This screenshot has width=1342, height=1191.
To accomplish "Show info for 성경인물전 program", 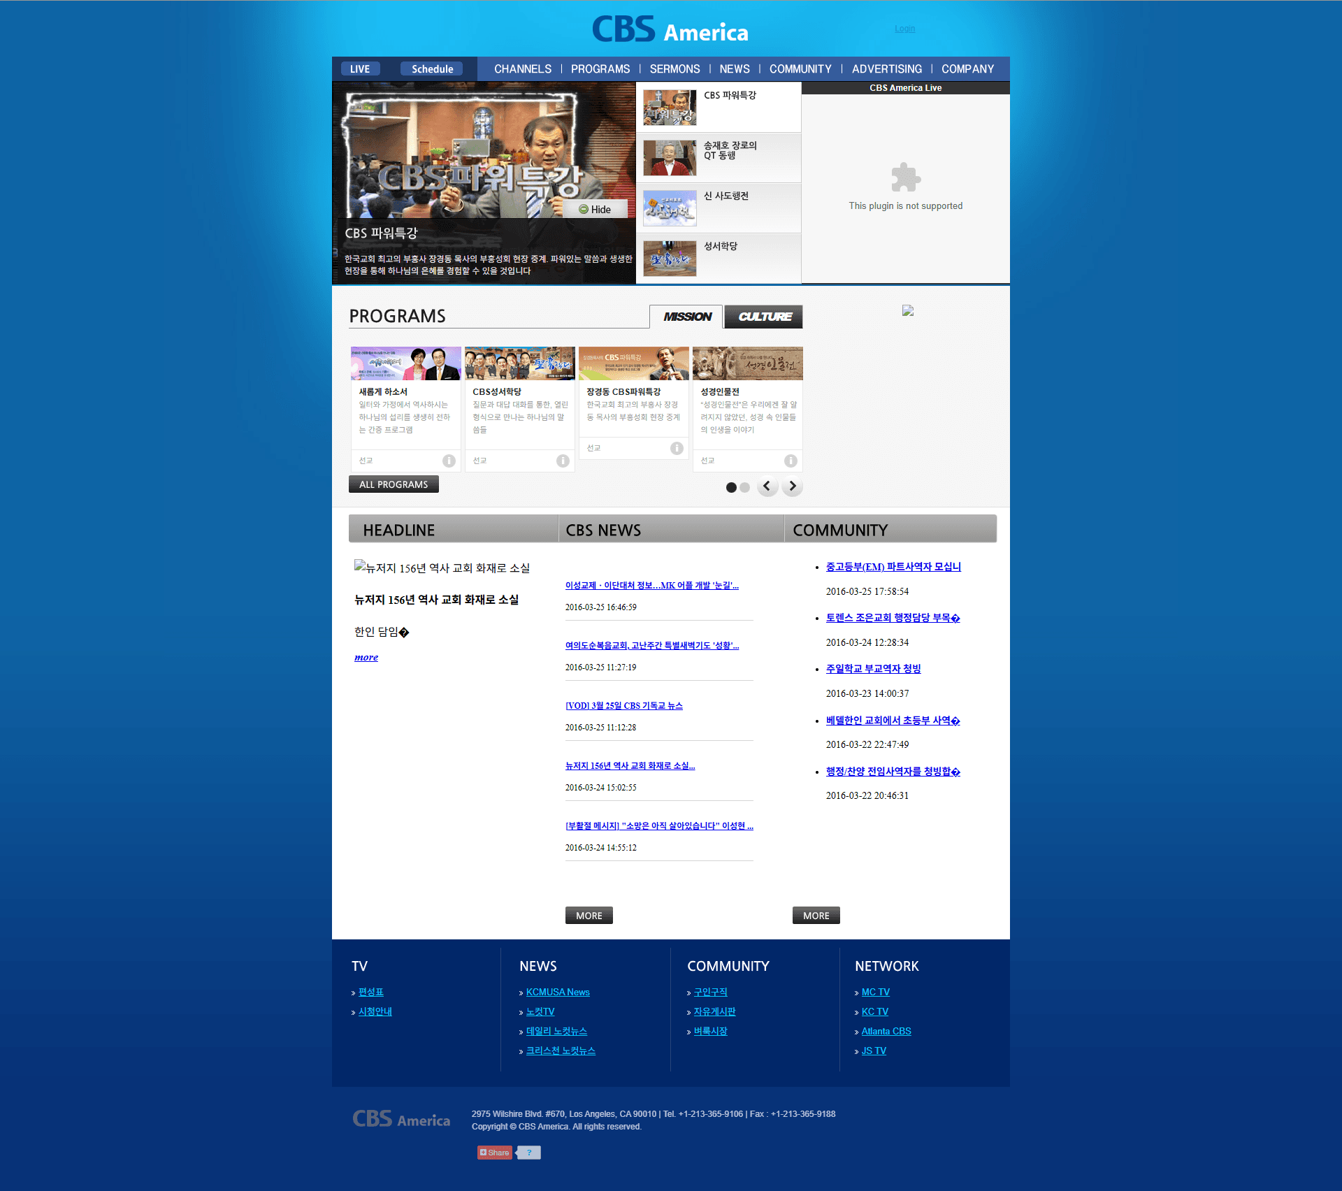I will (791, 461).
